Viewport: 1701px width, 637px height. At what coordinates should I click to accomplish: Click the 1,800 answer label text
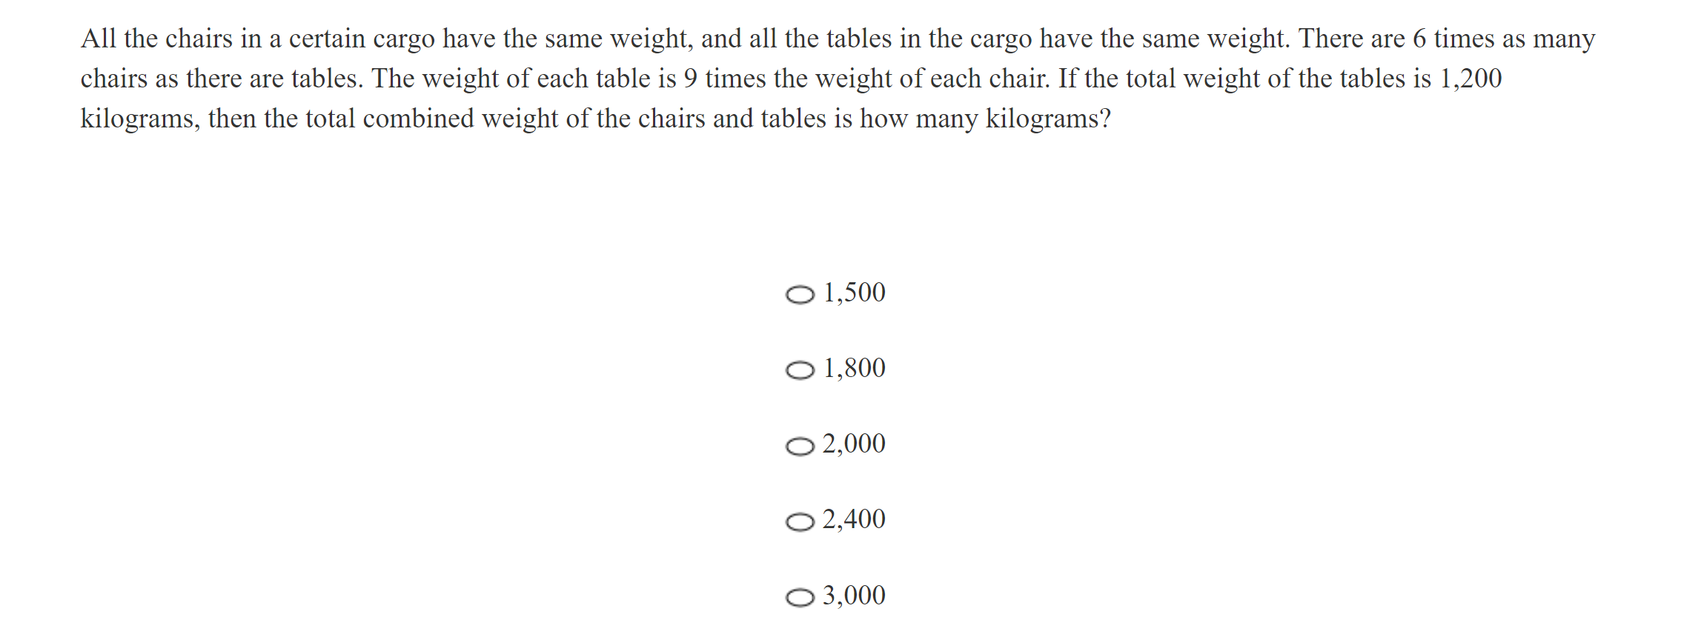tap(854, 369)
